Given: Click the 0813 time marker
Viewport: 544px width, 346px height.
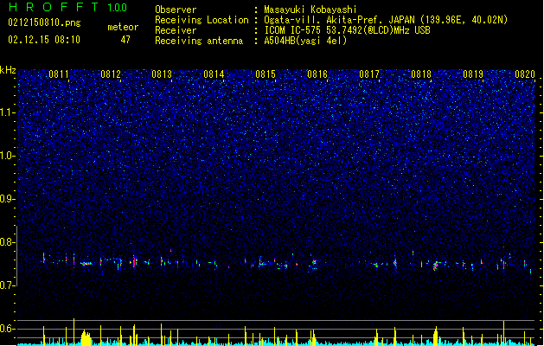Looking at the screenshot, I should tap(162, 74).
